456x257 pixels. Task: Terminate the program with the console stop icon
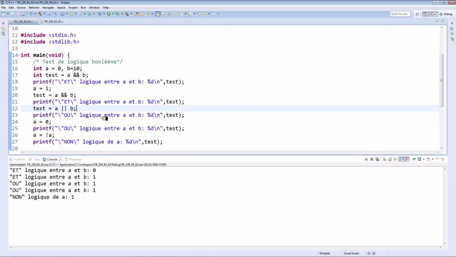366,159
